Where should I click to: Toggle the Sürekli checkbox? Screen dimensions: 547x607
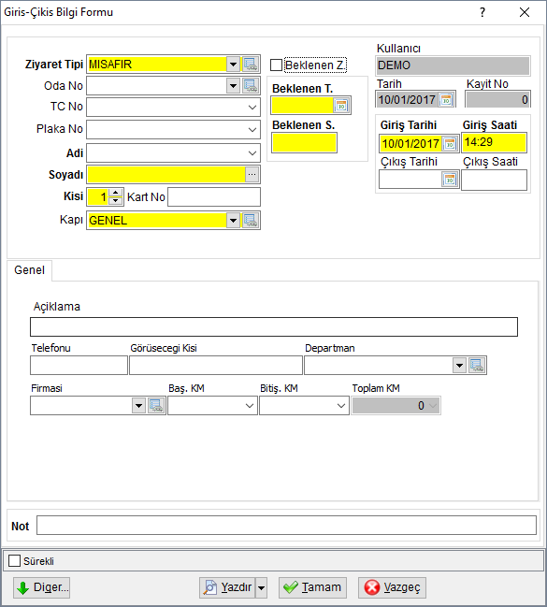coord(14,560)
